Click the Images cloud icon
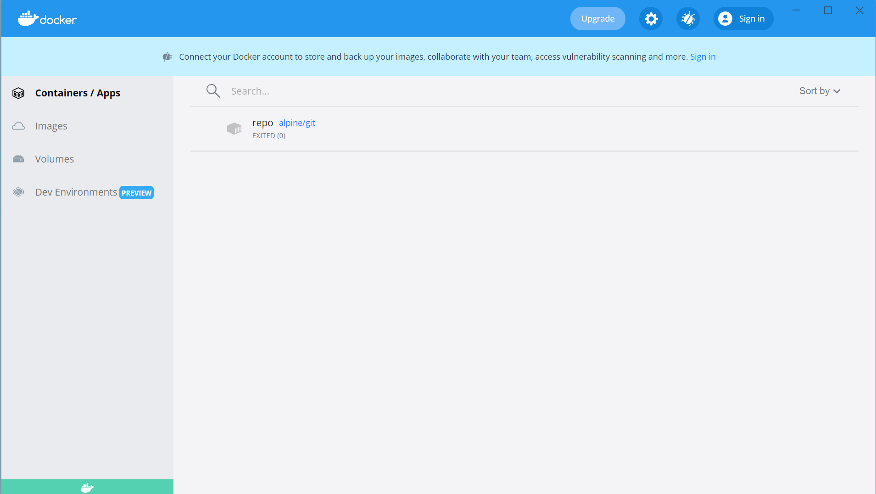The height and width of the screenshot is (494, 876). (x=18, y=126)
